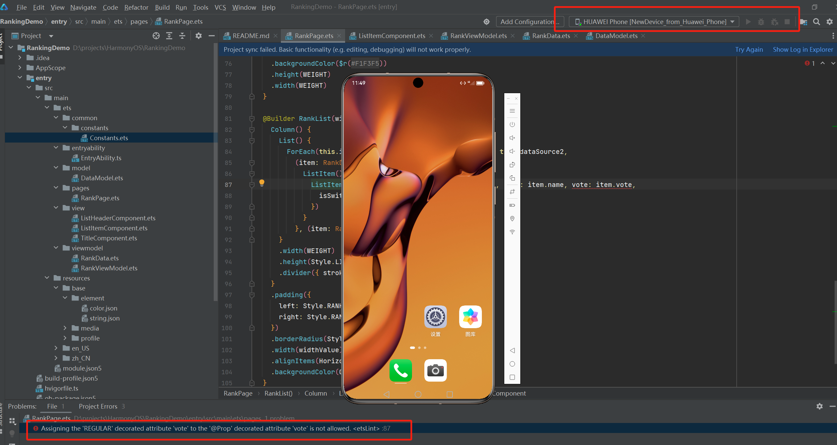The image size is (837, 445).
Task: Select RankViewModel.ets in the project tree
Action: coord(109,268)
